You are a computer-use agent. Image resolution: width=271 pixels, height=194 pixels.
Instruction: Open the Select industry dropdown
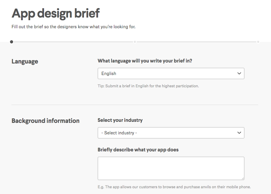point(171,133)
